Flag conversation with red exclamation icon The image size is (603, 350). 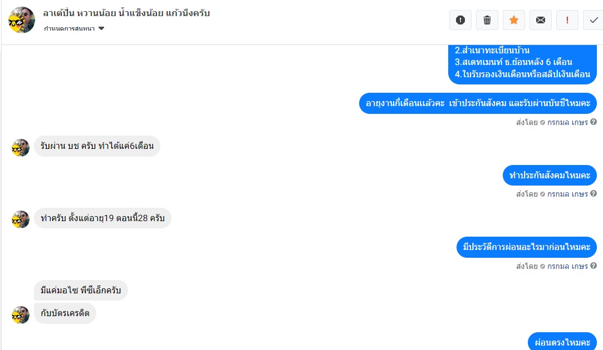567,20
